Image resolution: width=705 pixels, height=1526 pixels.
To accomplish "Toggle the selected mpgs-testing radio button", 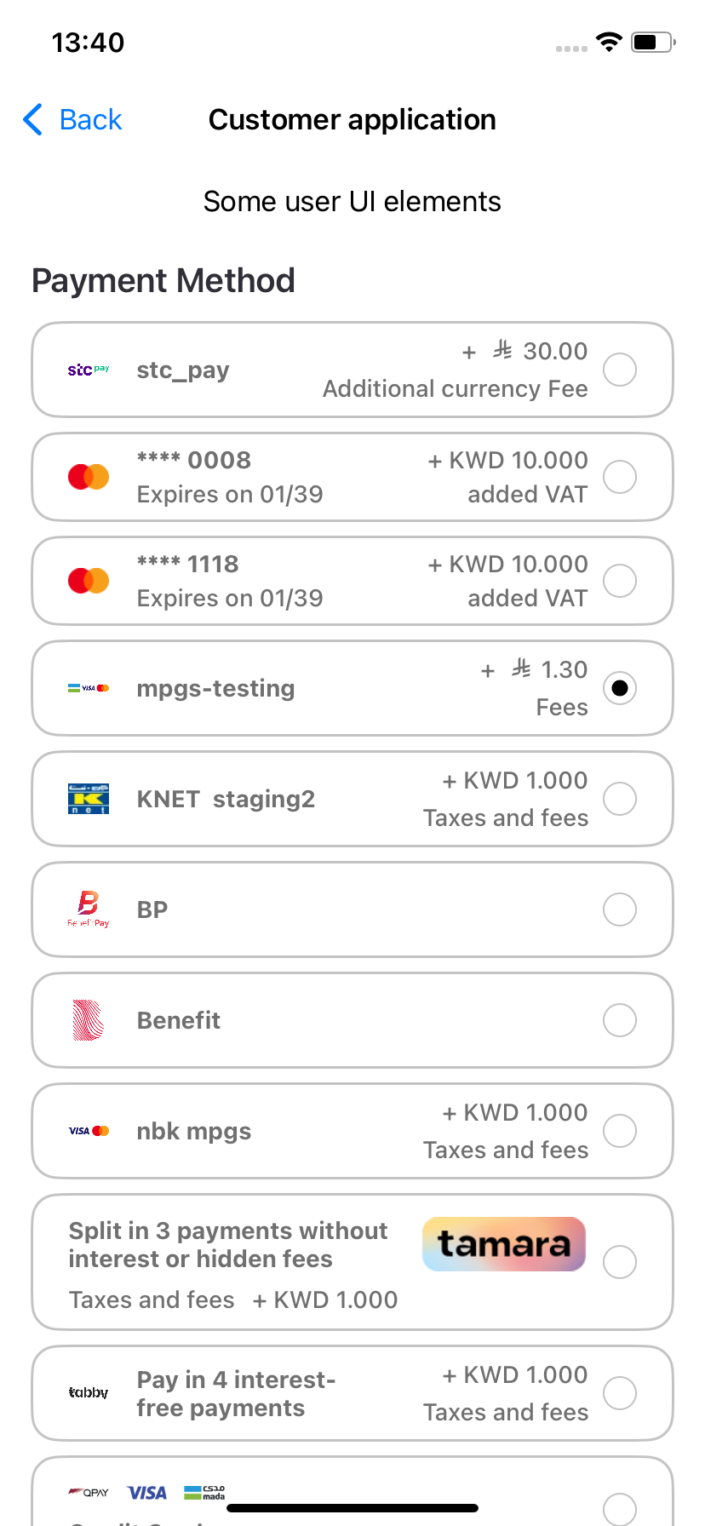I will (620, 688).
